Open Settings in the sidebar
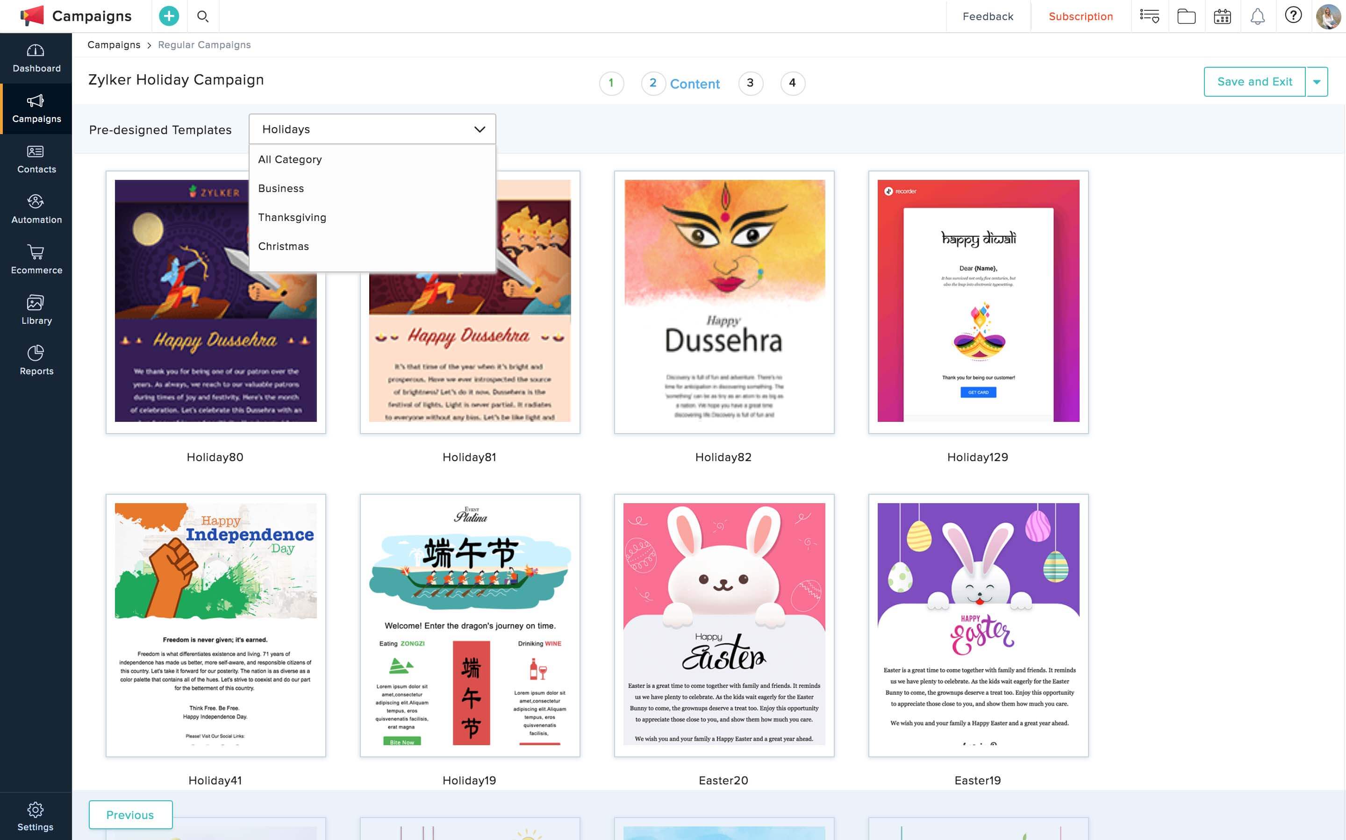 [x=36, y=817]
